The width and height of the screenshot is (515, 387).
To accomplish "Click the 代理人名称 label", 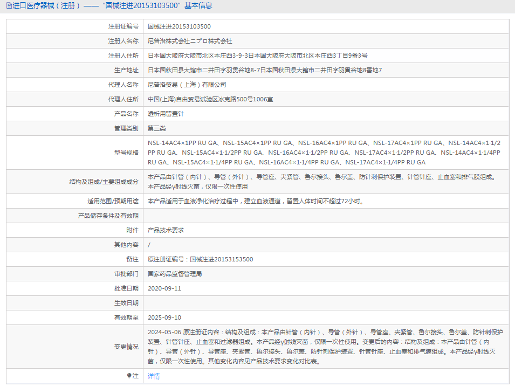I will click(123, 85).
